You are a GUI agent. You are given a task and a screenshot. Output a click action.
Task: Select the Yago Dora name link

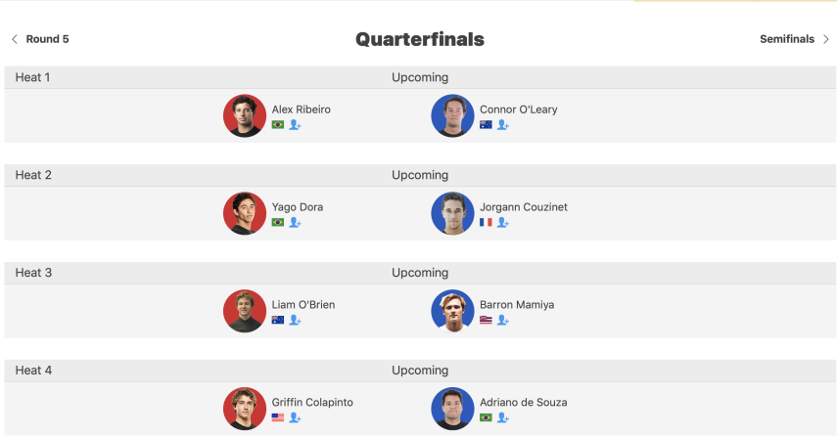click(298, 207)
